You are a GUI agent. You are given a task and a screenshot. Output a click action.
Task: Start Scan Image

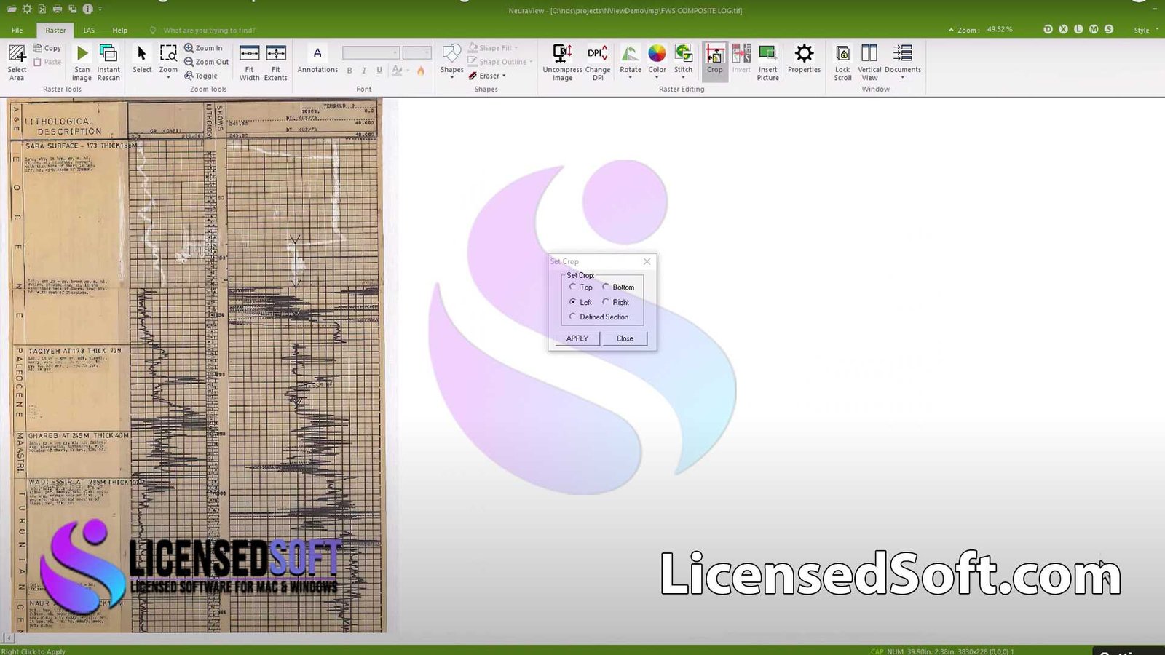pyautogui.click(x=82, y=62)
